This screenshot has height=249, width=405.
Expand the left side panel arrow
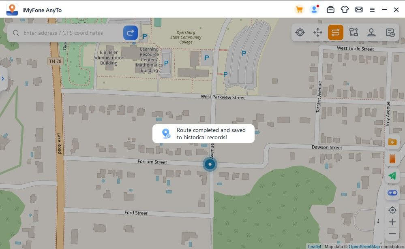[x=3, y=79]
